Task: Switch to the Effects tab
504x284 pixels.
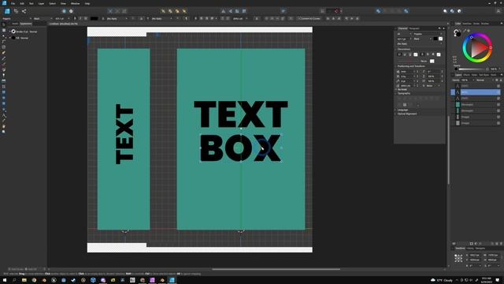Action: tap(466, 75)
